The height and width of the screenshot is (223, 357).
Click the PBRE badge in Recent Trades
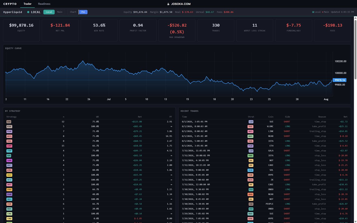pos(250,156)
